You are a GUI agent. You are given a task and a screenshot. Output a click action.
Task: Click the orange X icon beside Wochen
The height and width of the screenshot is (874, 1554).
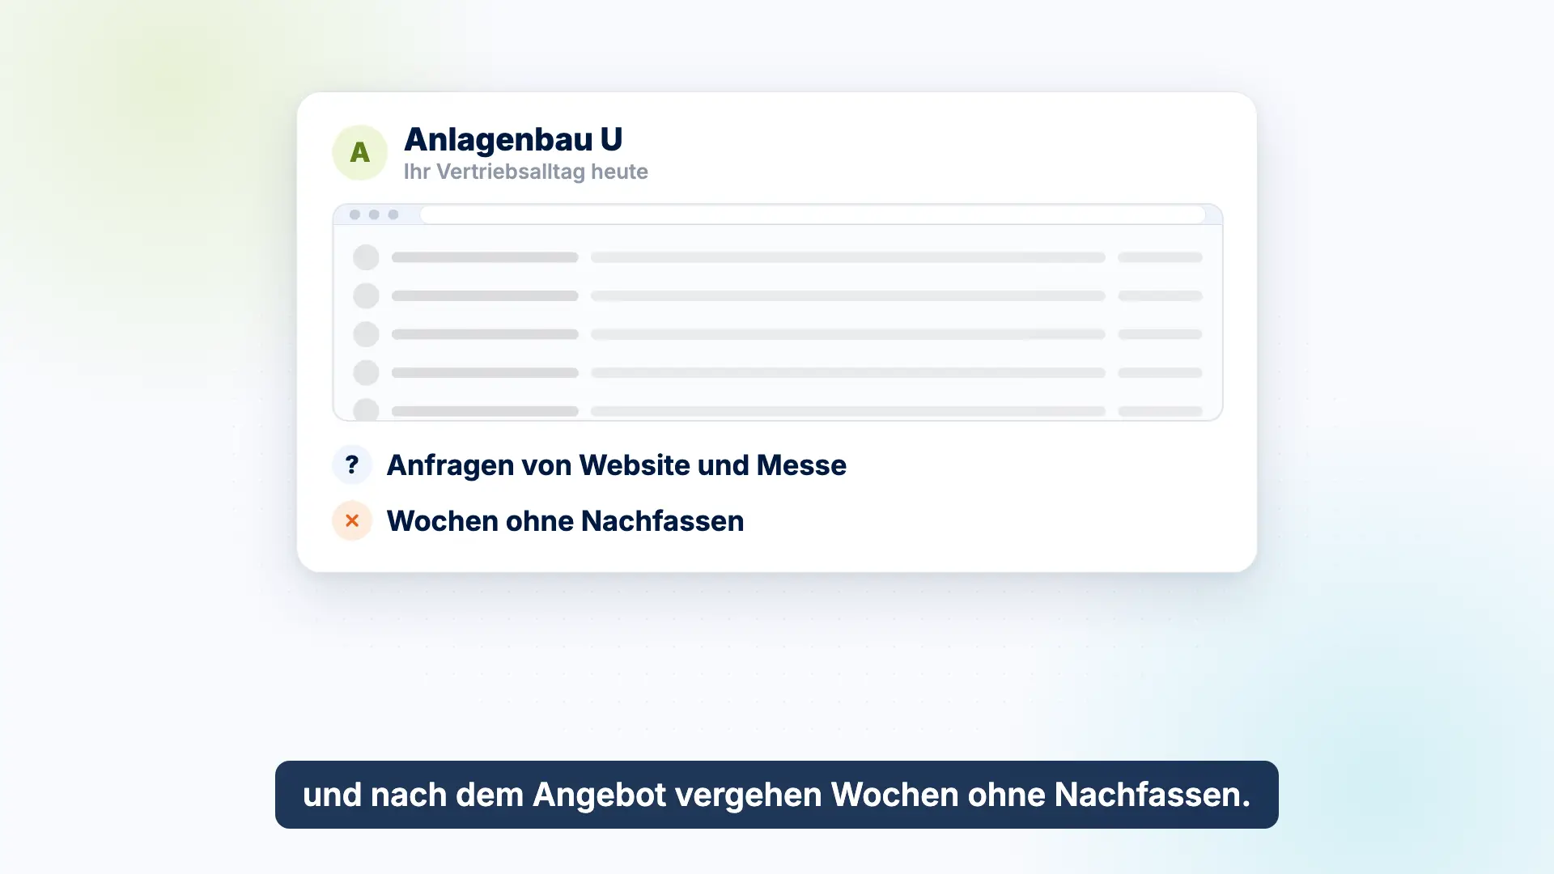click(352, 520)
